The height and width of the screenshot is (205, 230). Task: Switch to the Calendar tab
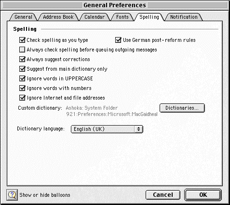(x=95, y=17)
